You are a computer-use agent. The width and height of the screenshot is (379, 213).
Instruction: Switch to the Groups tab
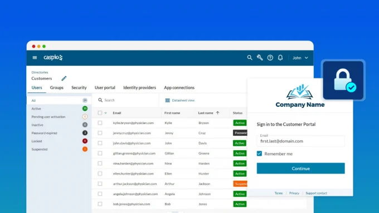(56, 87)
